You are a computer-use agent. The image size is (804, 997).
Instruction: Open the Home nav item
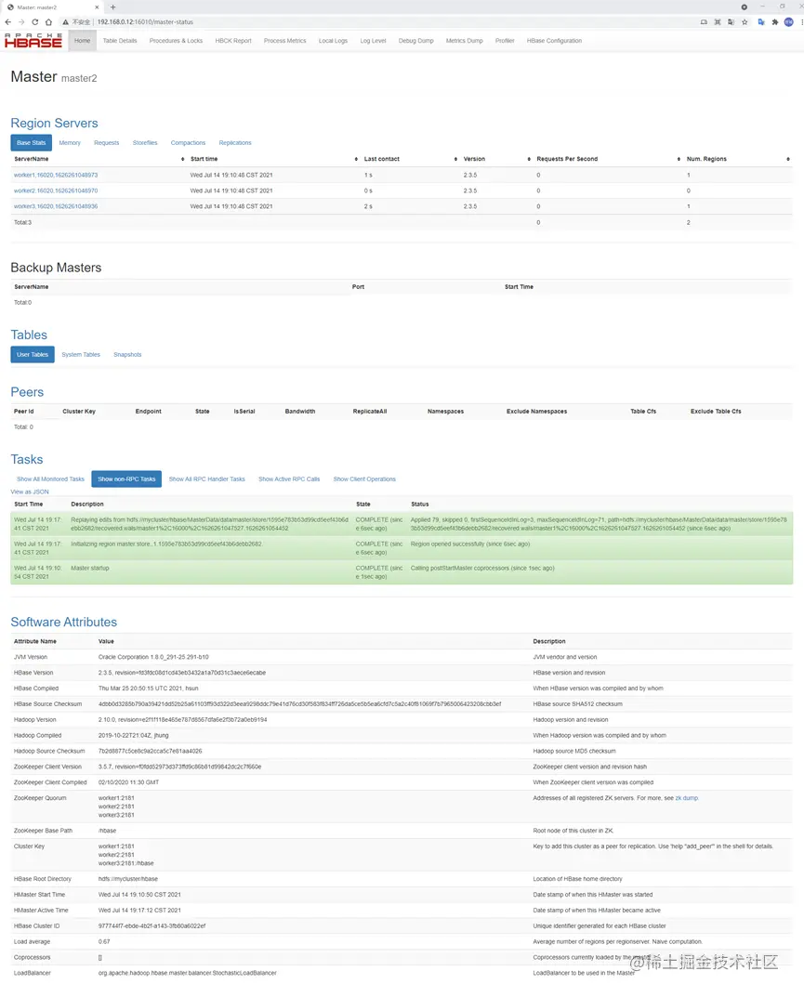pyautogui.click(x=82, y=41)
